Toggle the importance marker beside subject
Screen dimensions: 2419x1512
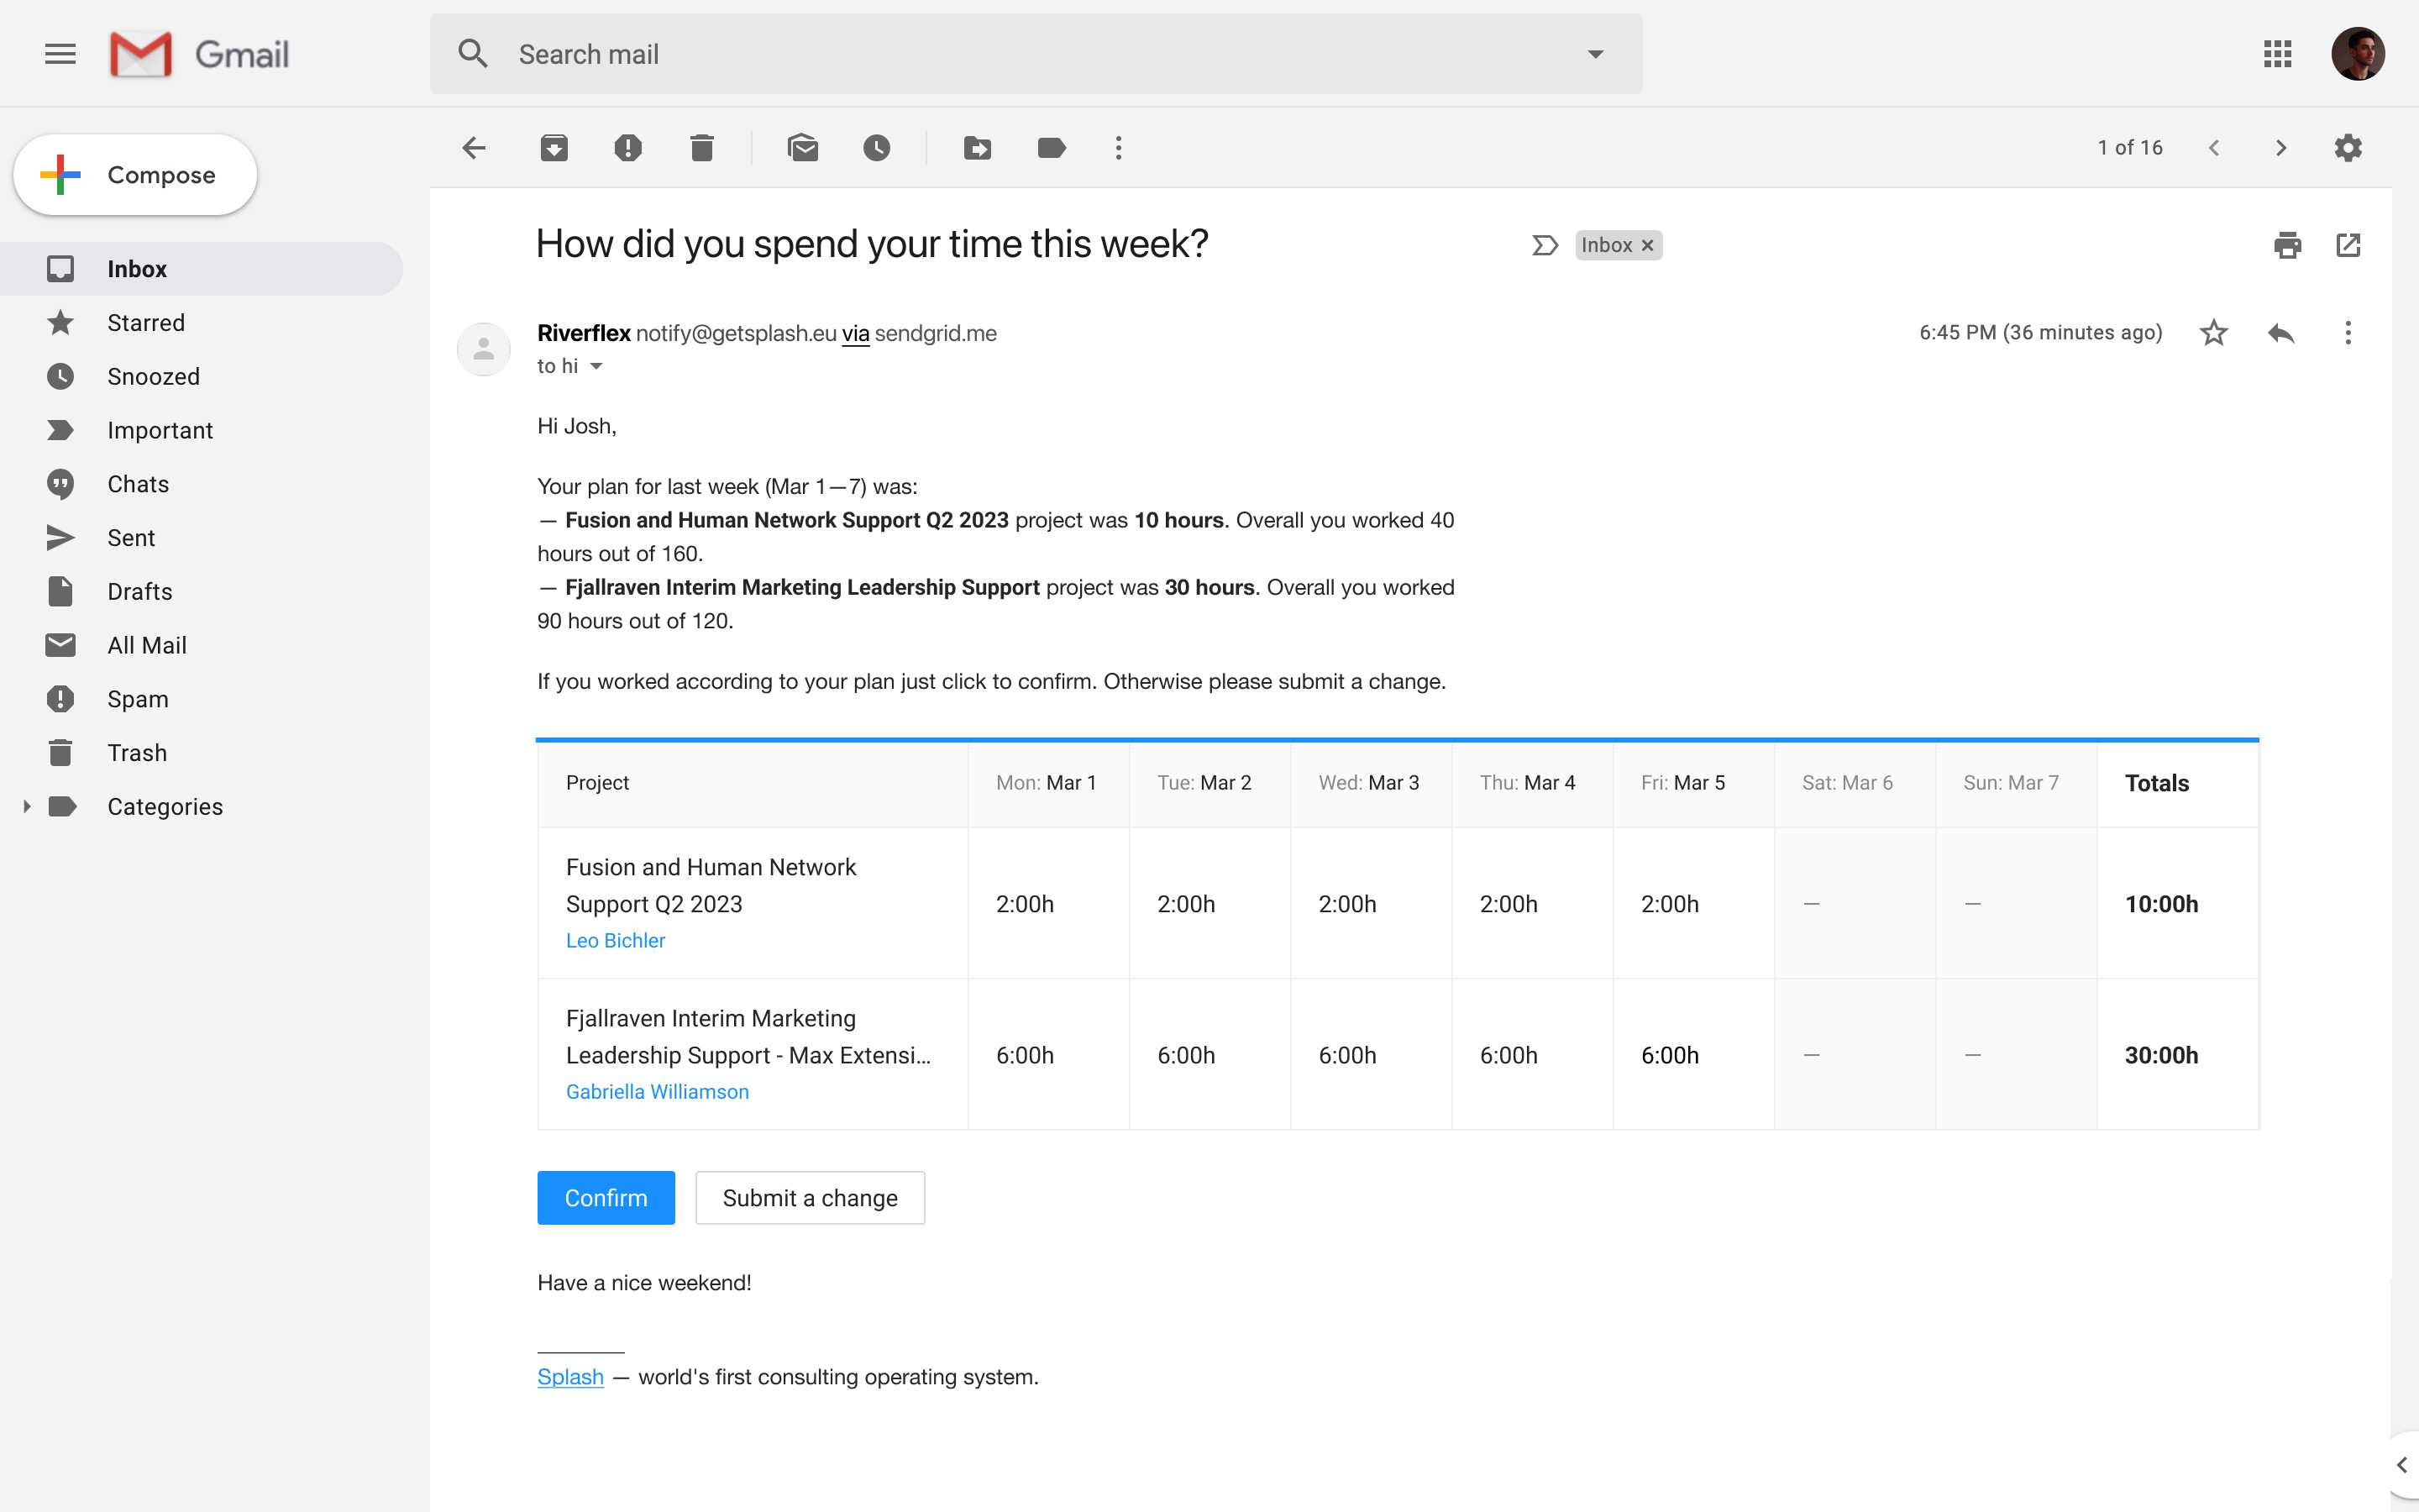(x=1545, y=245)
